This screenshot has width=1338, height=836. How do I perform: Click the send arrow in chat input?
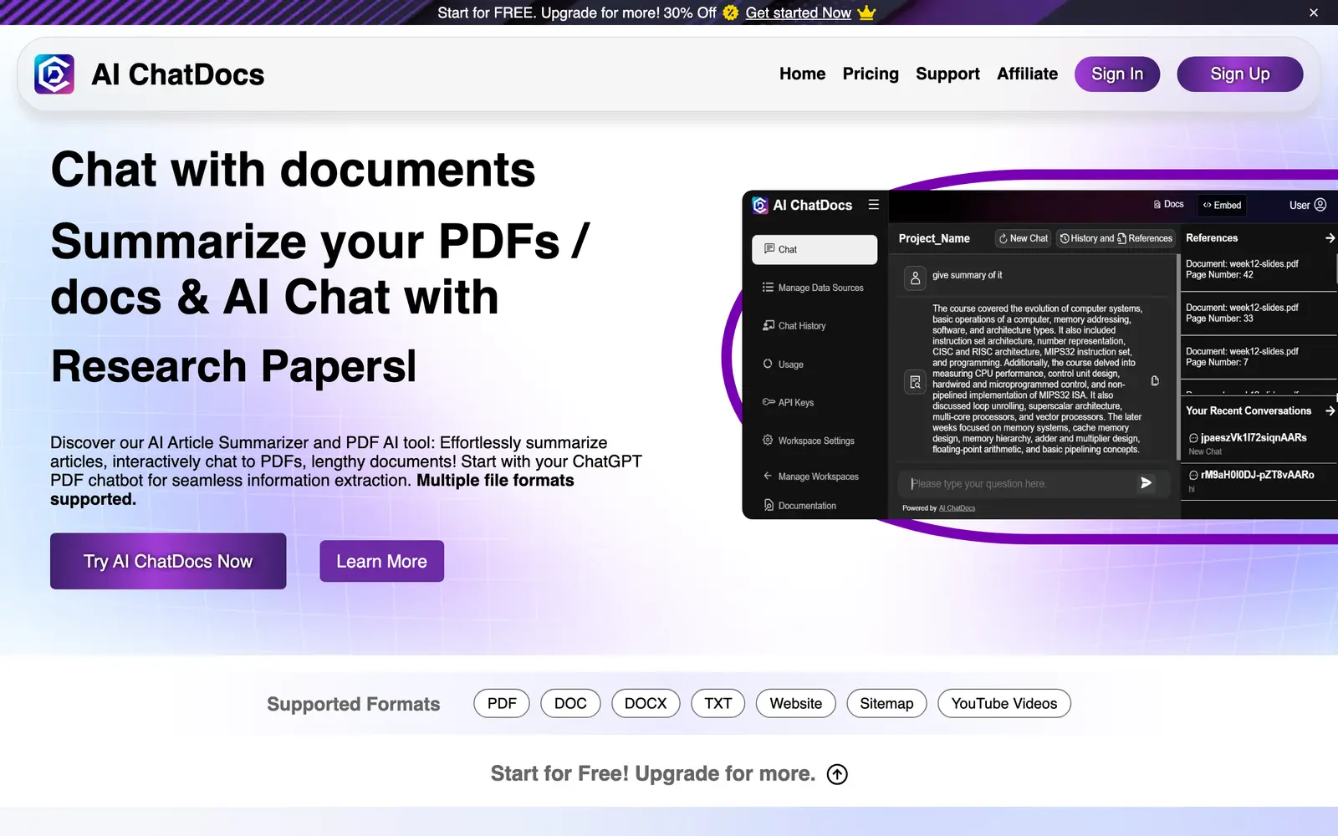[x=1146, y=483]
